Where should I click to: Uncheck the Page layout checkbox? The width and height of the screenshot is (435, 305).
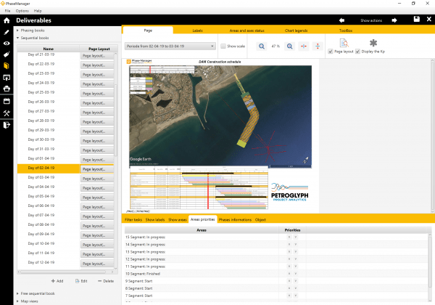(x=331, y=52)
